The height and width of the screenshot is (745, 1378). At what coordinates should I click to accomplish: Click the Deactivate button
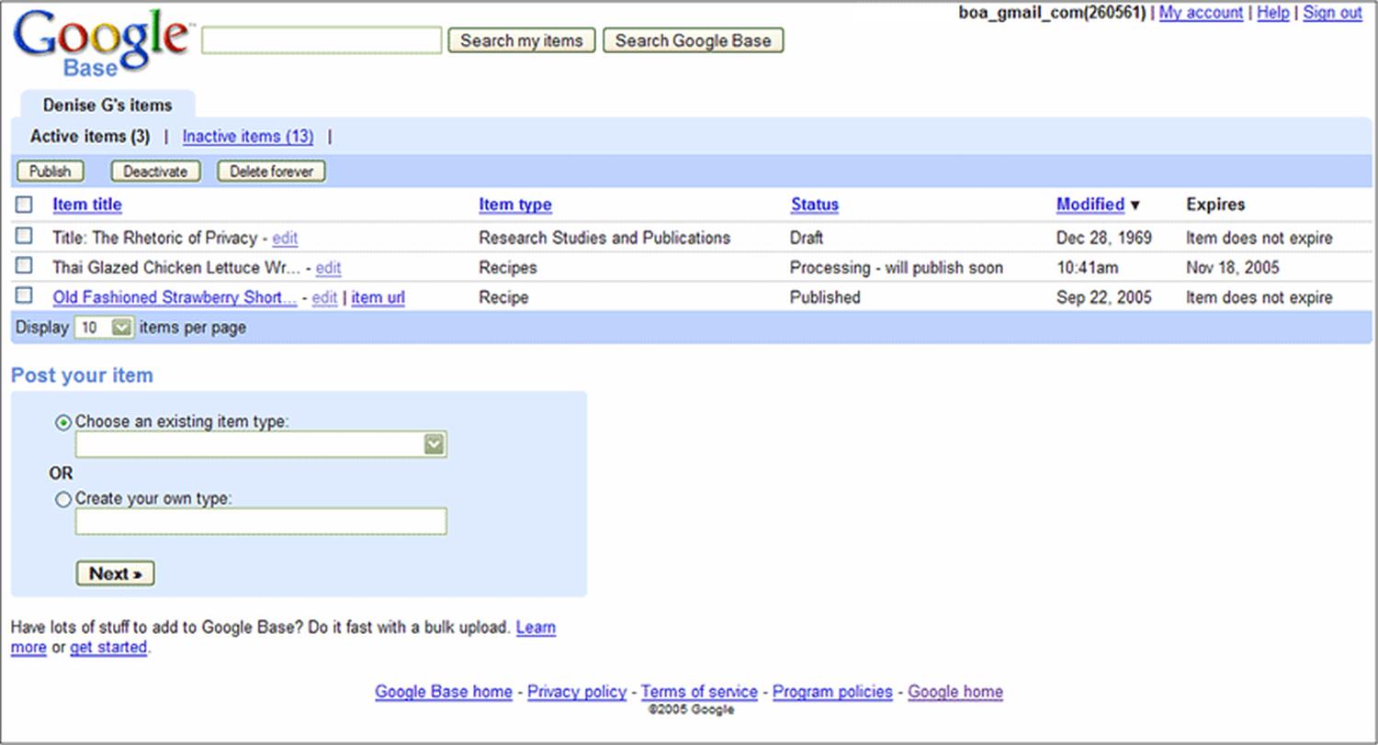(x=155, y=172)
